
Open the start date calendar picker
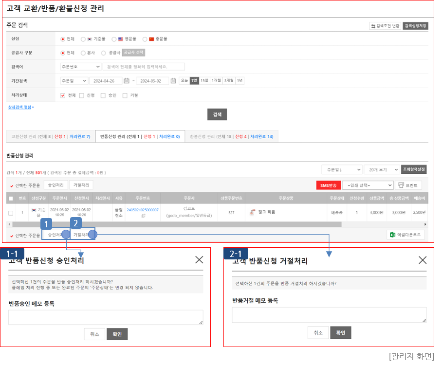click(x=127, y=81)
